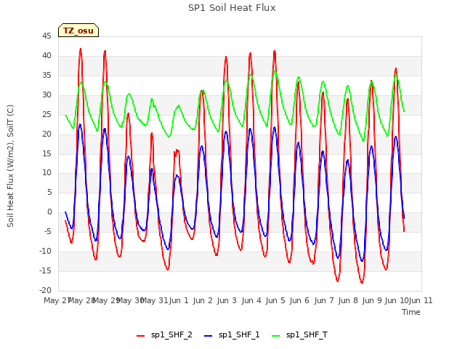
Task: Click the Time x-axis label
Action: click(411, 312)
